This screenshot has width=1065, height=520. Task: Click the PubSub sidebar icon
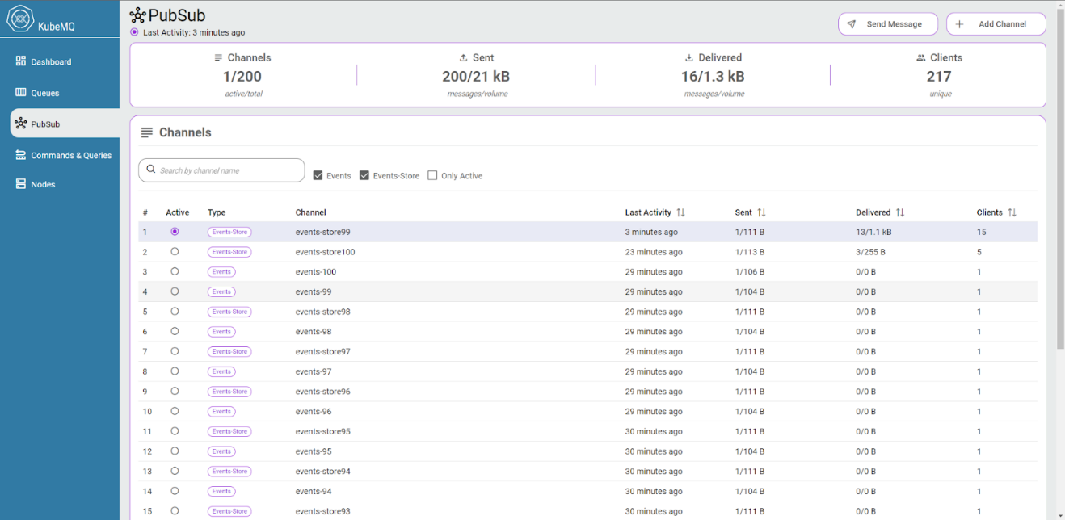21,124
